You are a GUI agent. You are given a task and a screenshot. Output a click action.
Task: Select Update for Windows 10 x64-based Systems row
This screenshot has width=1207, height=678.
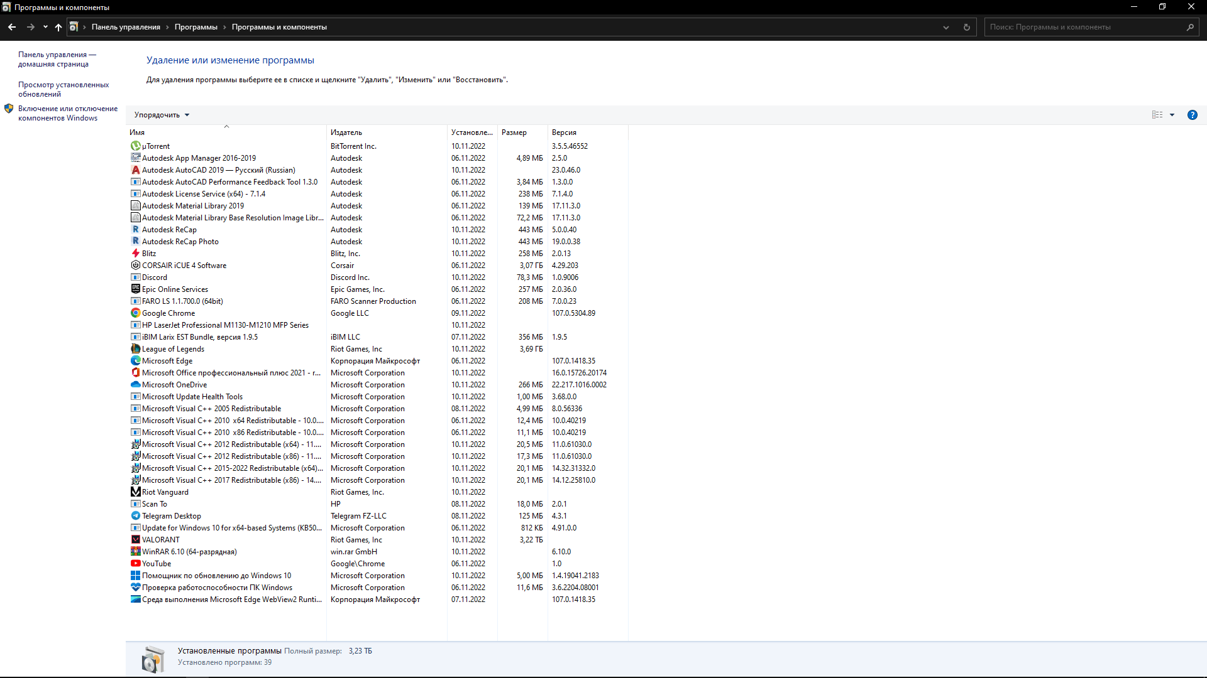point(377,527)
